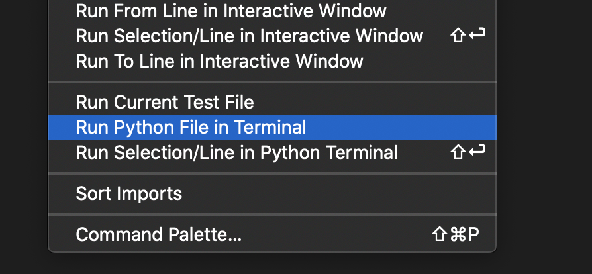
Task: Click Run To Line in Interactive Window
Action: pyautogui.click(x=219, y=62)
